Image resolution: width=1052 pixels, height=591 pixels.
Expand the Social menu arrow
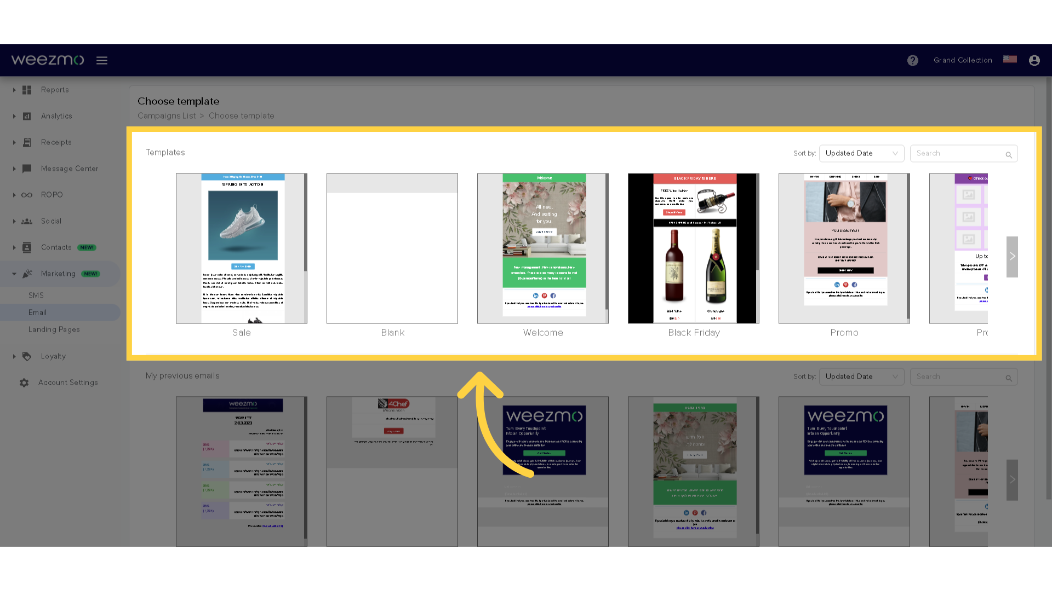14,221
